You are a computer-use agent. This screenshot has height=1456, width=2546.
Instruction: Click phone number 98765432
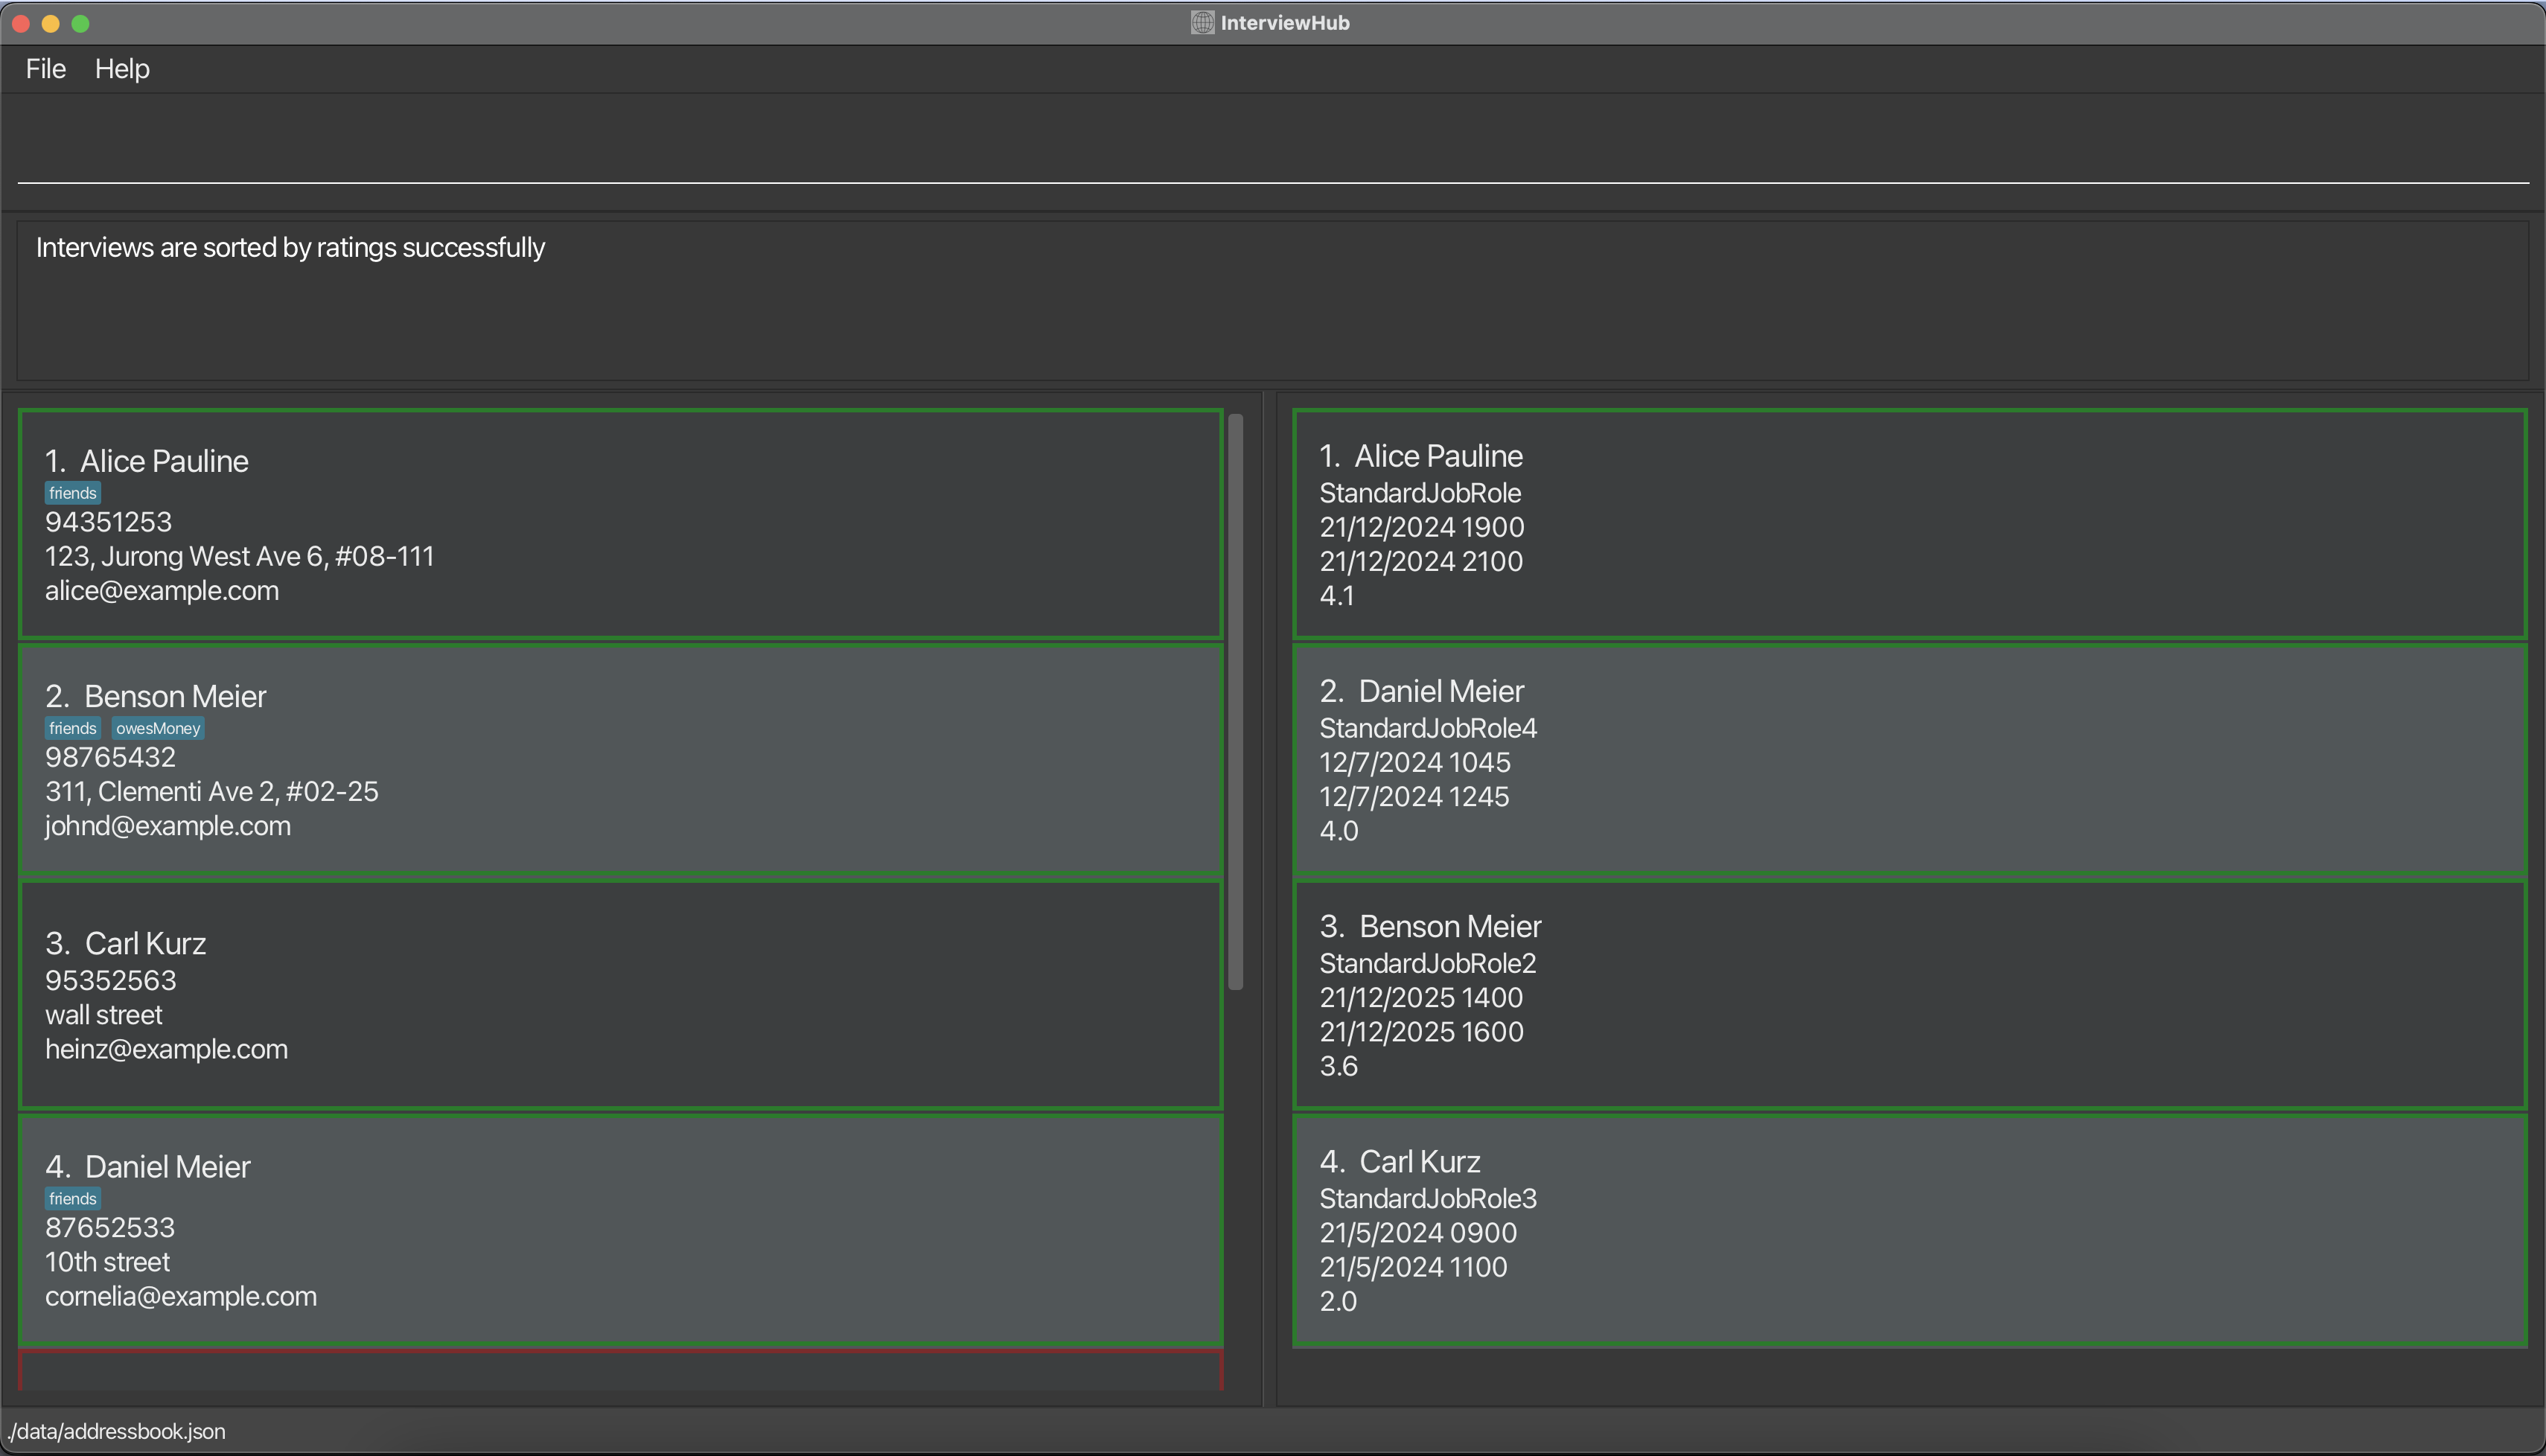110,757
